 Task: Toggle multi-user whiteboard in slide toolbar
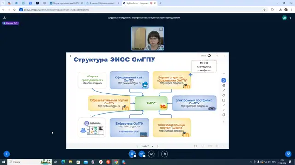tap(195, 146)
